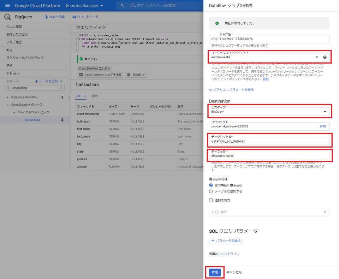Unpin the transactions topic
This screenshot has height=279, width=339.
tap(62, 119)
